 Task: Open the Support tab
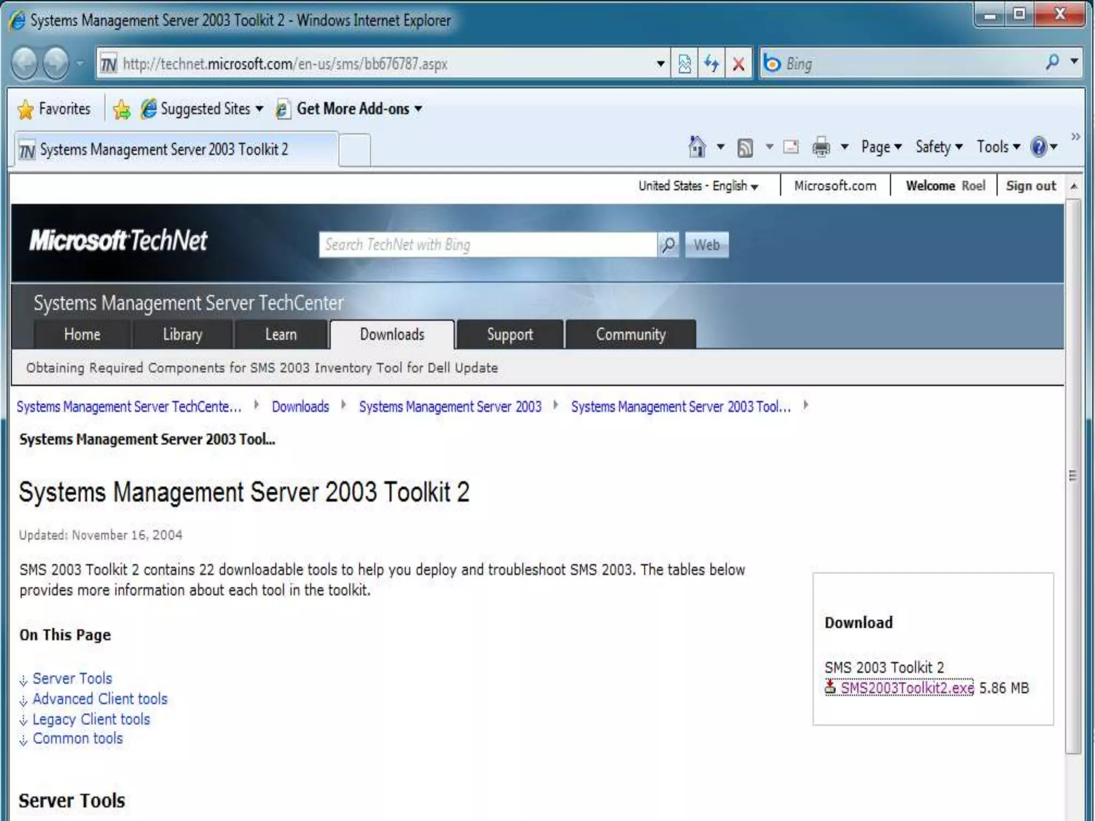510,335
